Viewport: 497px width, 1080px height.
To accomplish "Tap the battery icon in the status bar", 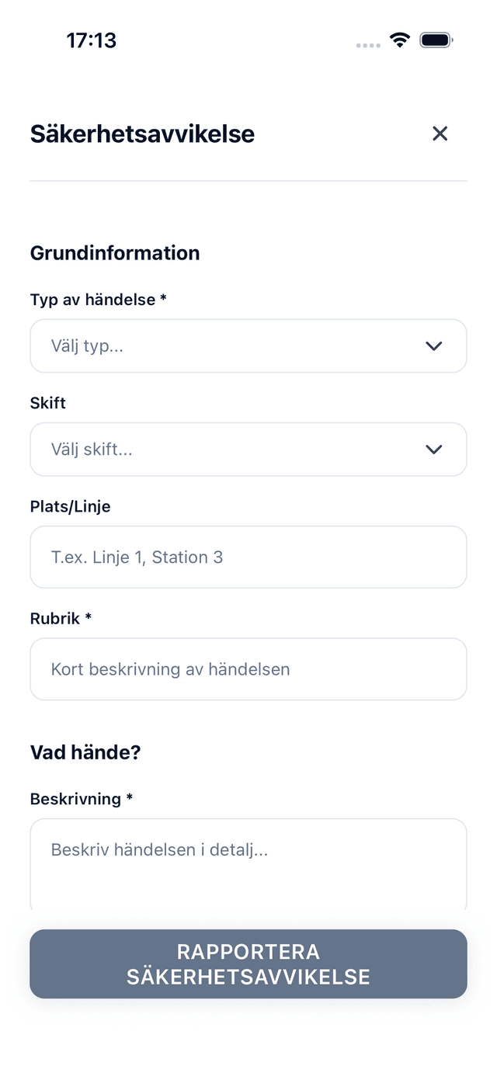I will click(436, 39).
